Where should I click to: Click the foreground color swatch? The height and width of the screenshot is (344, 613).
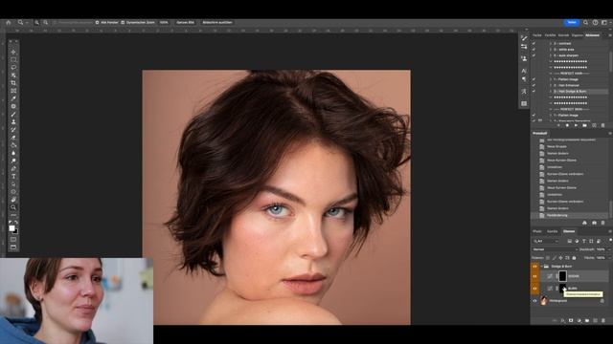pos(11,228)
